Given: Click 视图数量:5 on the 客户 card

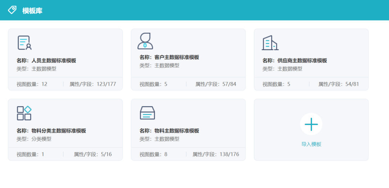Looking at the screenshot, I should click(153, 84).
